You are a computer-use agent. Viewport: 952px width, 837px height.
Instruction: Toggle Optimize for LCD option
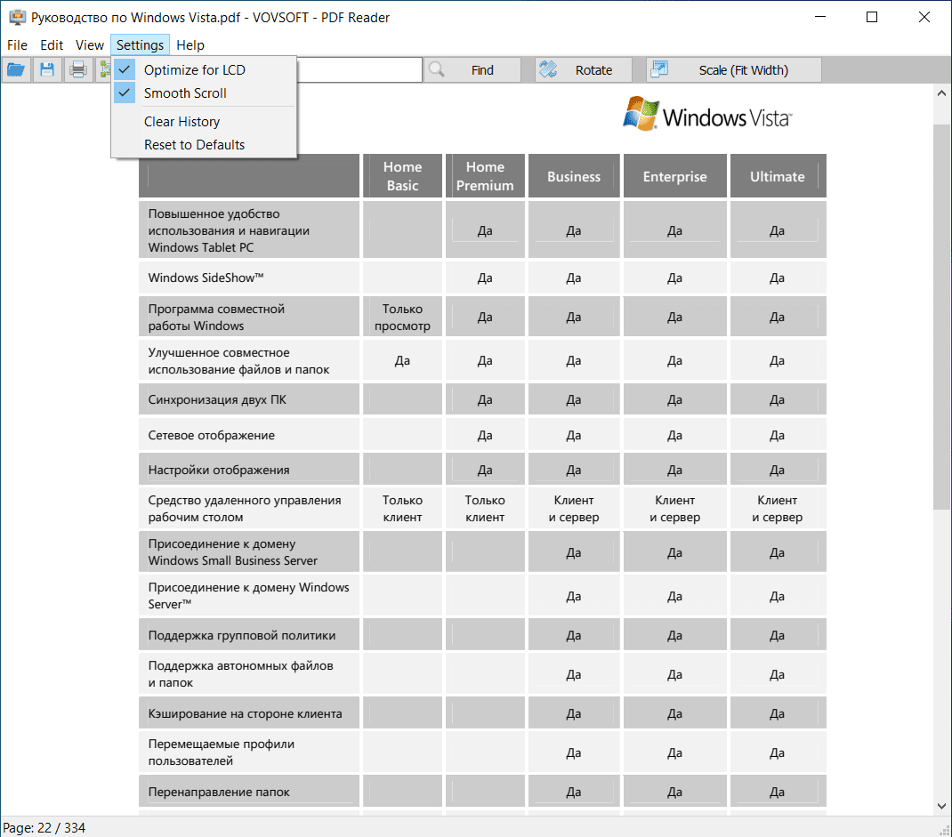click(x=204, y=69)
